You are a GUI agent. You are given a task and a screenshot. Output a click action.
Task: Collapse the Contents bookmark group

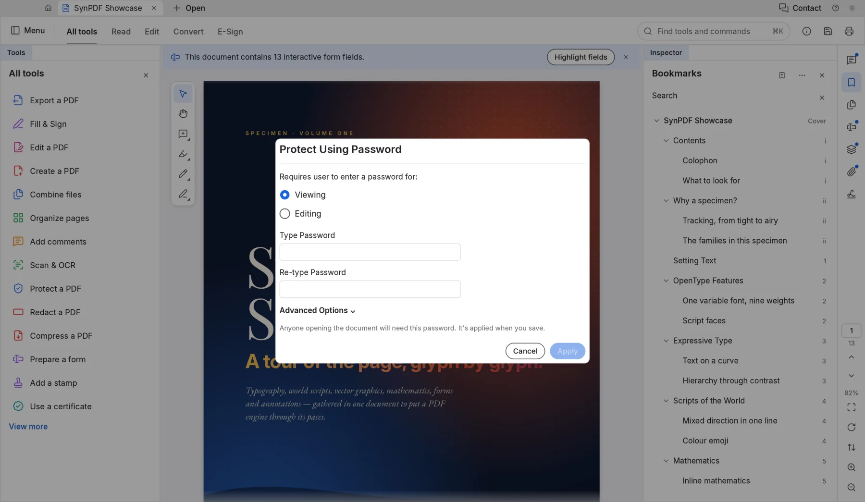[666, 141]
